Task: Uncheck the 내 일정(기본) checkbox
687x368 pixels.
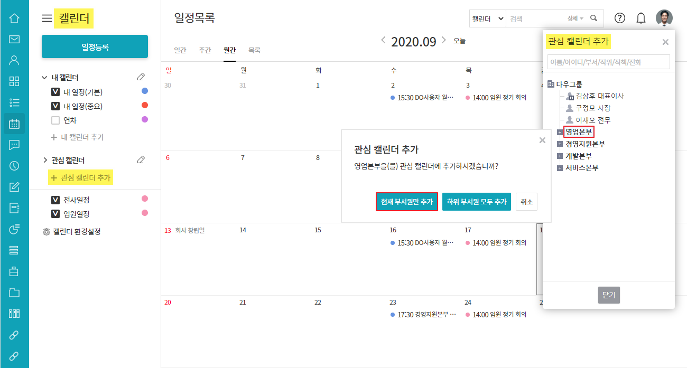Action: click(x=55, y=92)
